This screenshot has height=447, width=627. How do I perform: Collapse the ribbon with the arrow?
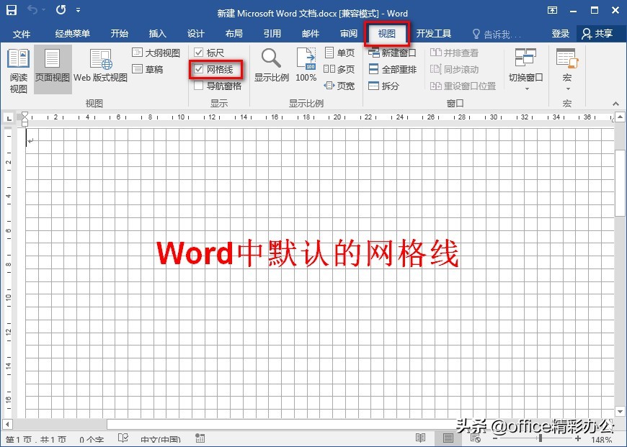615,104
